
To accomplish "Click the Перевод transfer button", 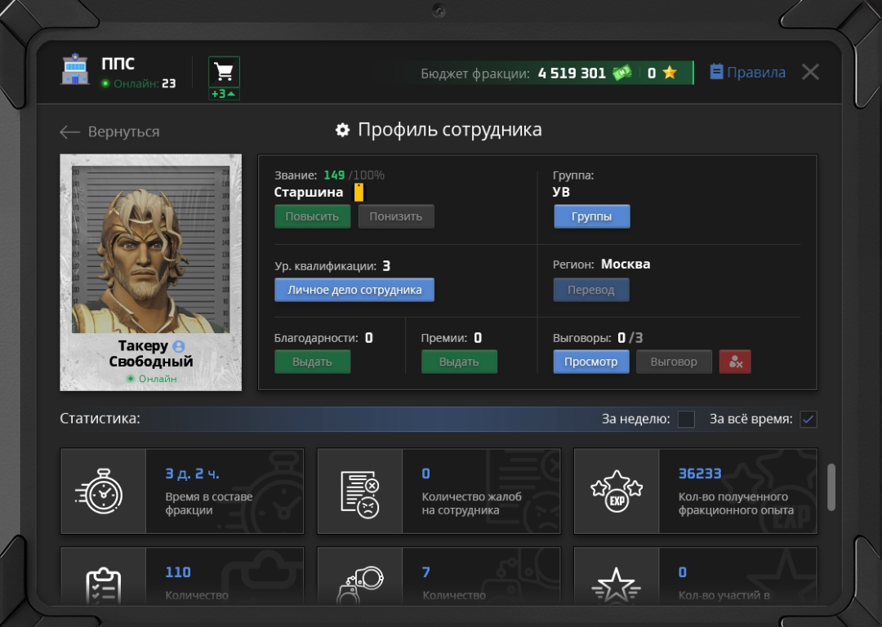I will pyautogui.click(x=591, y=290).
